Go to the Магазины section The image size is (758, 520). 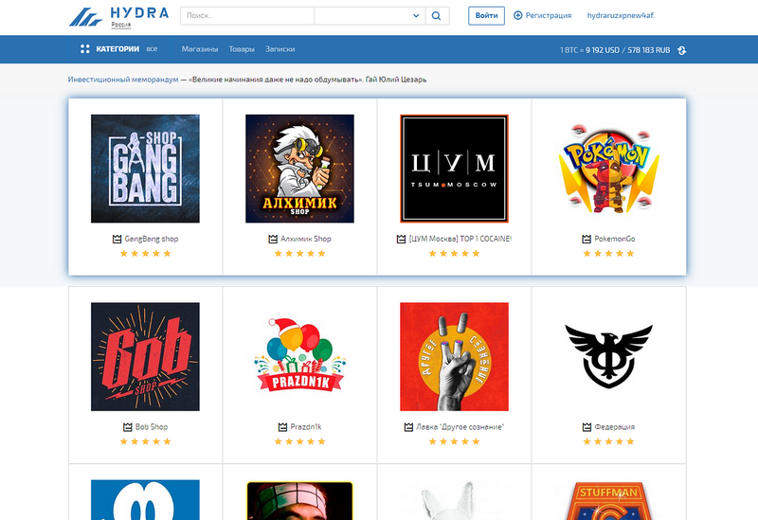[200, 49]
